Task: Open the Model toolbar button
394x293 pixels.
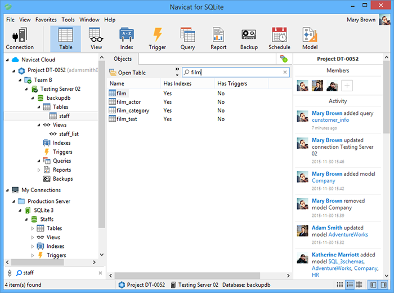Action: 310,39
